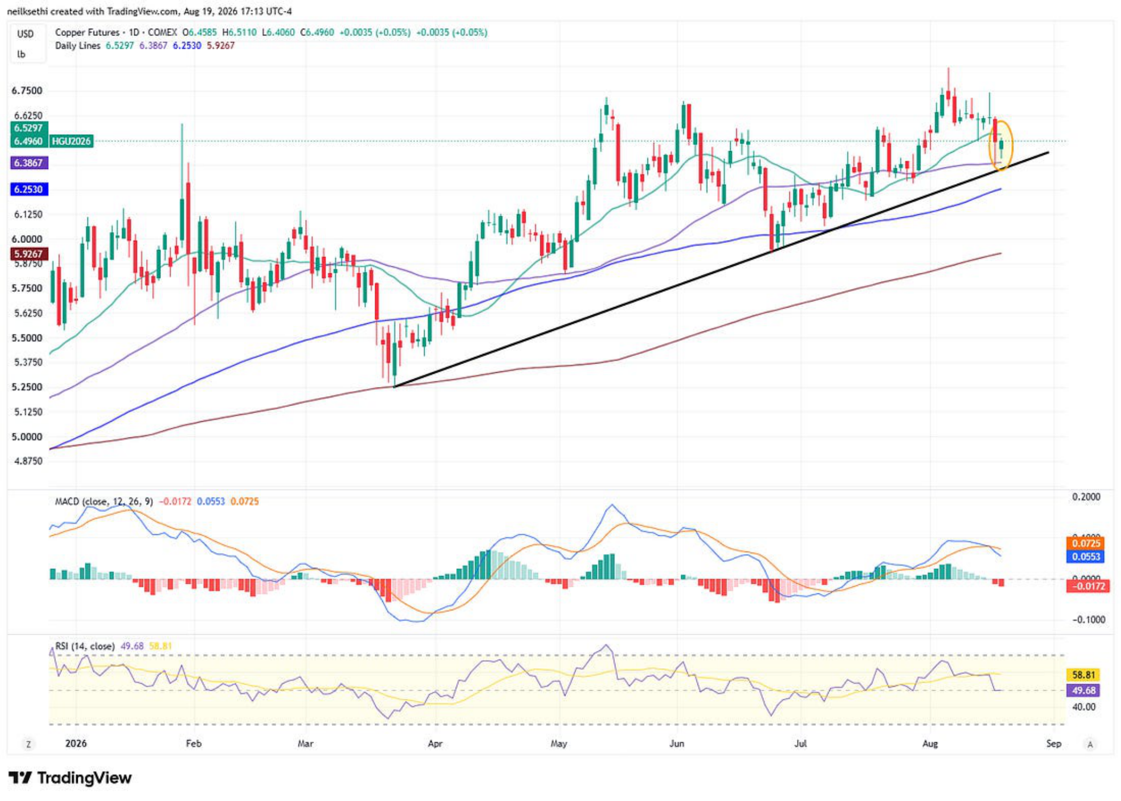Click the TradingView logo

70,778
